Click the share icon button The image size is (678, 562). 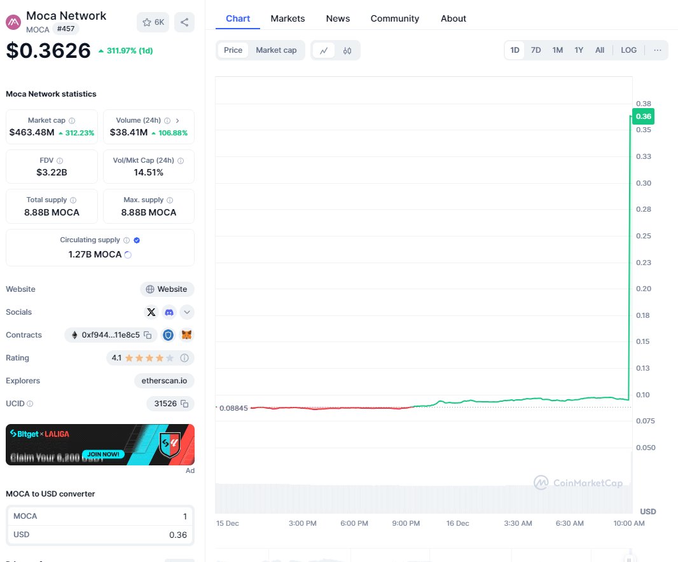click(x=184, y=22)
